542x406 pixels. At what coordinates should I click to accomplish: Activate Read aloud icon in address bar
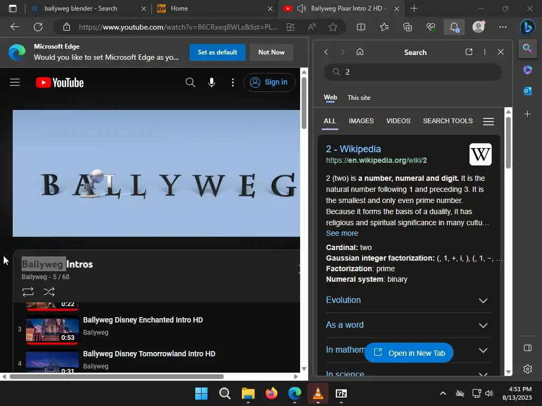click(x=312, y=27)
